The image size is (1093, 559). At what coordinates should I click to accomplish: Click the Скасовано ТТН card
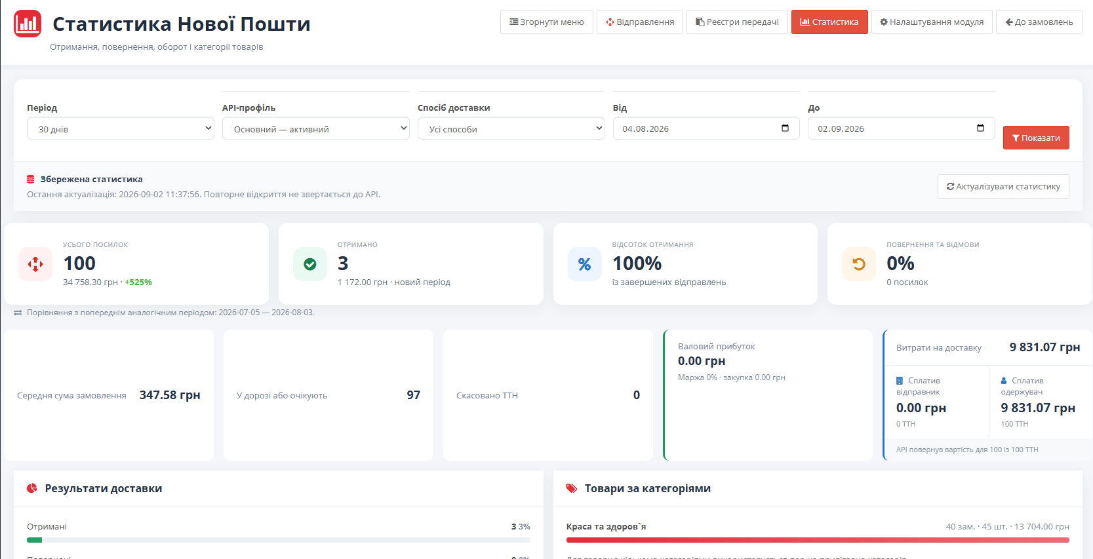pyautogui.click(x=548, y=395)
